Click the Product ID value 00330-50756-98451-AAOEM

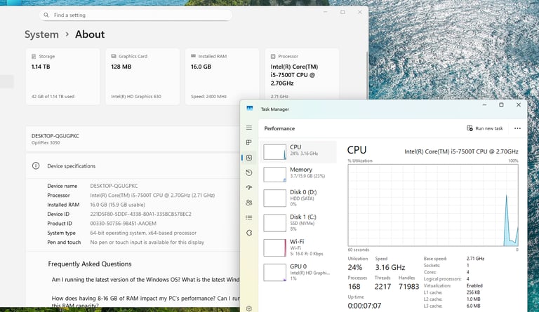click(123, 224)
